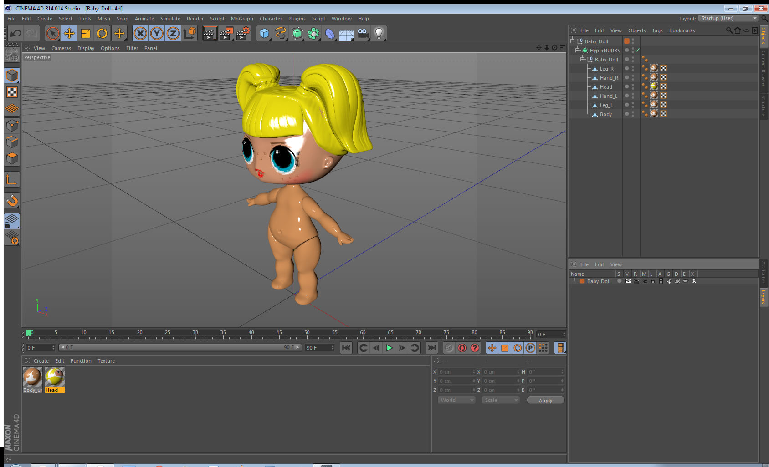Viewport: 769px width, 467px height.
Task: Toggle the locked workplane icon
Action: (x=12, y=221)
